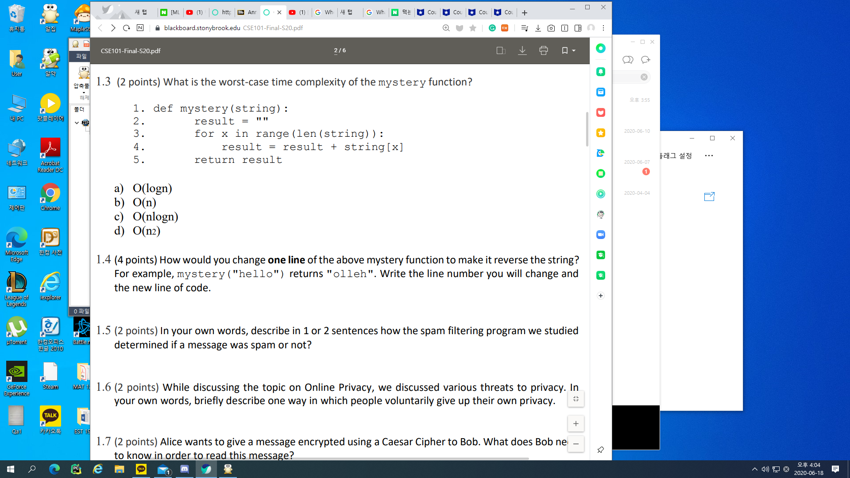850x478 pixels.
Task: Open the side panel icon in browser toolbar
Action: [565, 28]
